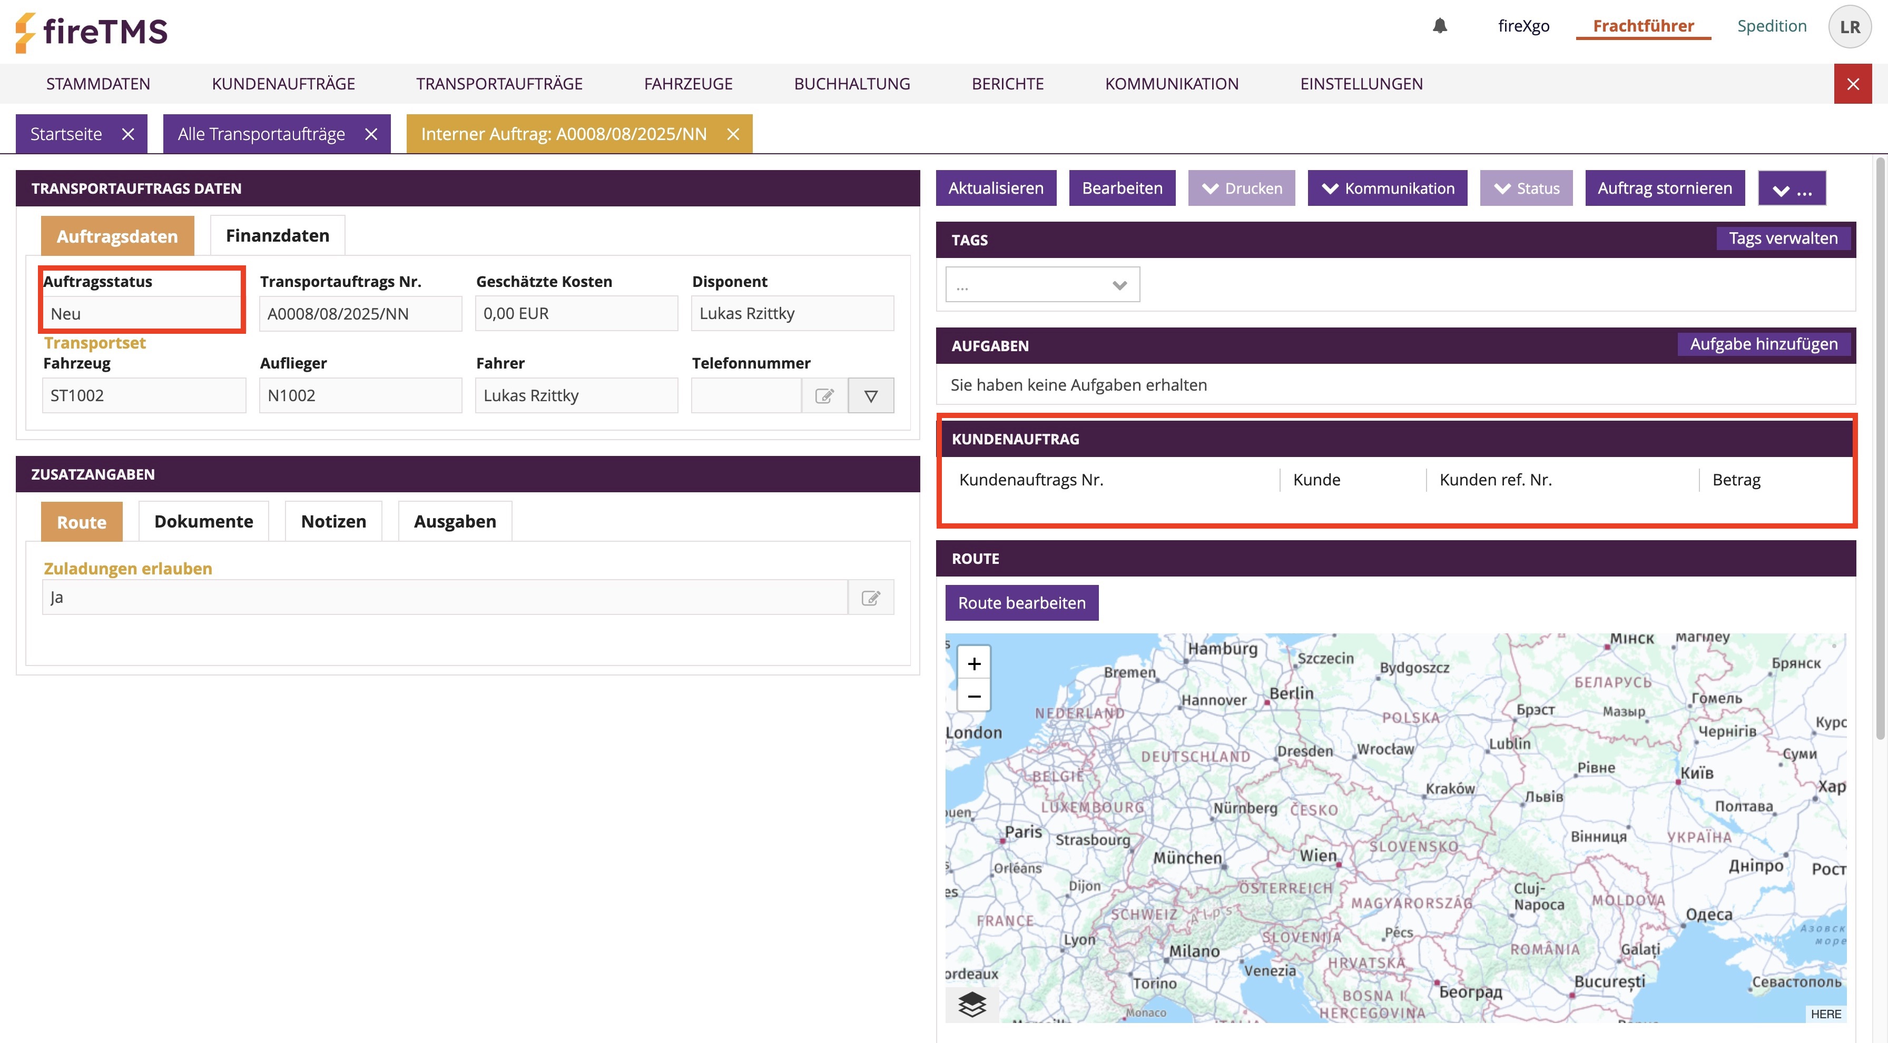Switch to the Startseite tab
This screenshot has width=1888, height=1043.
[66, 134]
